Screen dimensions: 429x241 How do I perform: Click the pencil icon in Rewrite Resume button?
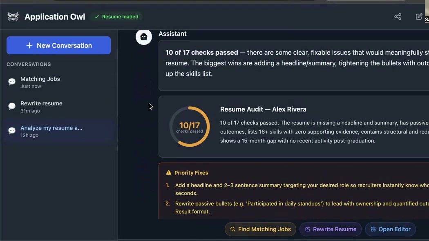point(307,229)
